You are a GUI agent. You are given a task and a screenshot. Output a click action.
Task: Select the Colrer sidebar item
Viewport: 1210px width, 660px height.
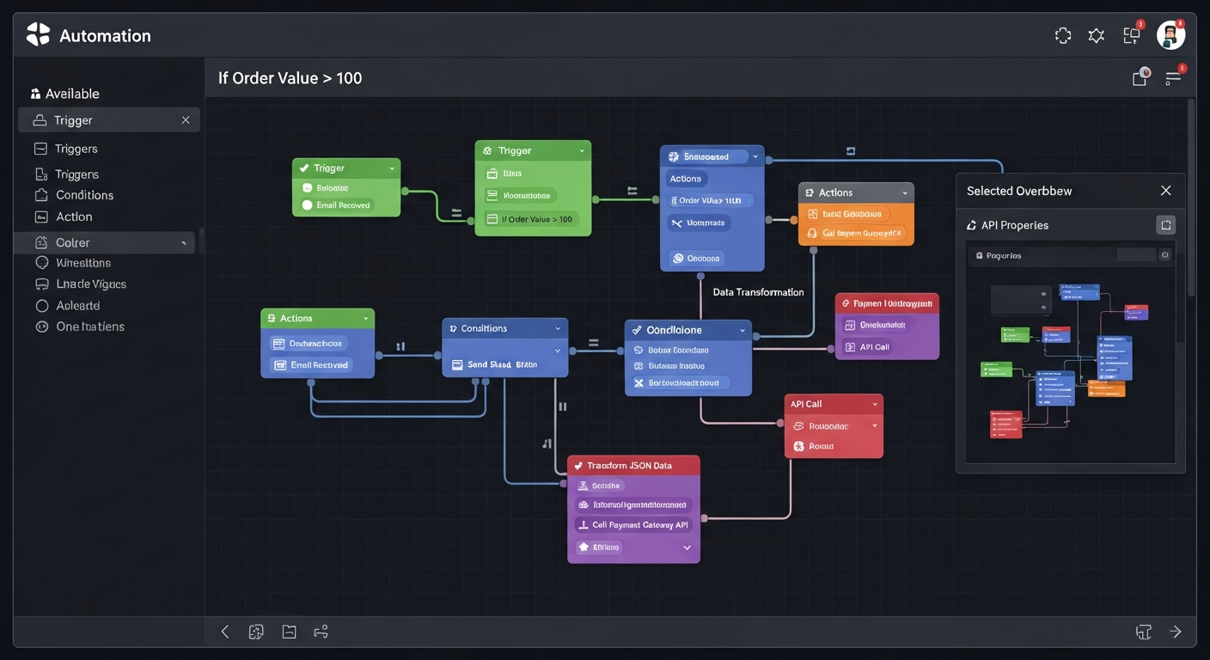tap(73, 243)
